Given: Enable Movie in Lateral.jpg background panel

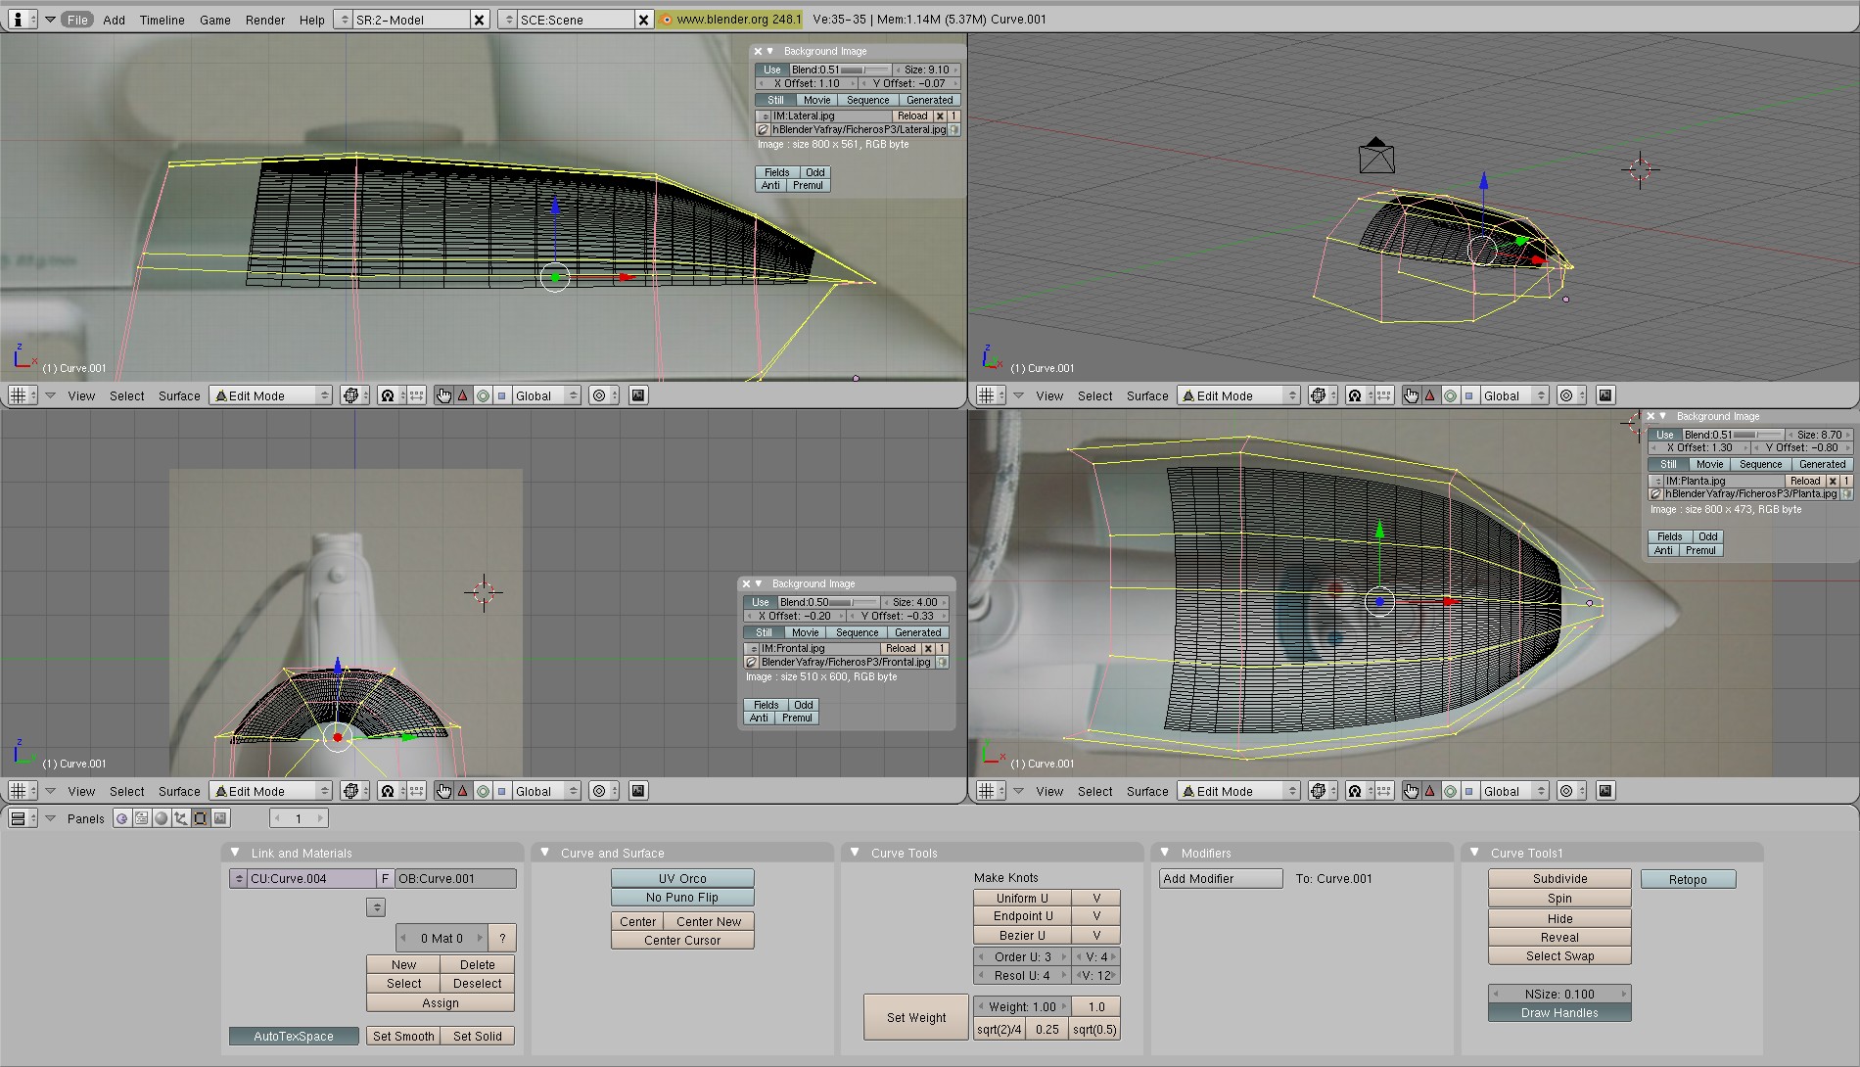Looking at the screenshot, I should point(817,100).
